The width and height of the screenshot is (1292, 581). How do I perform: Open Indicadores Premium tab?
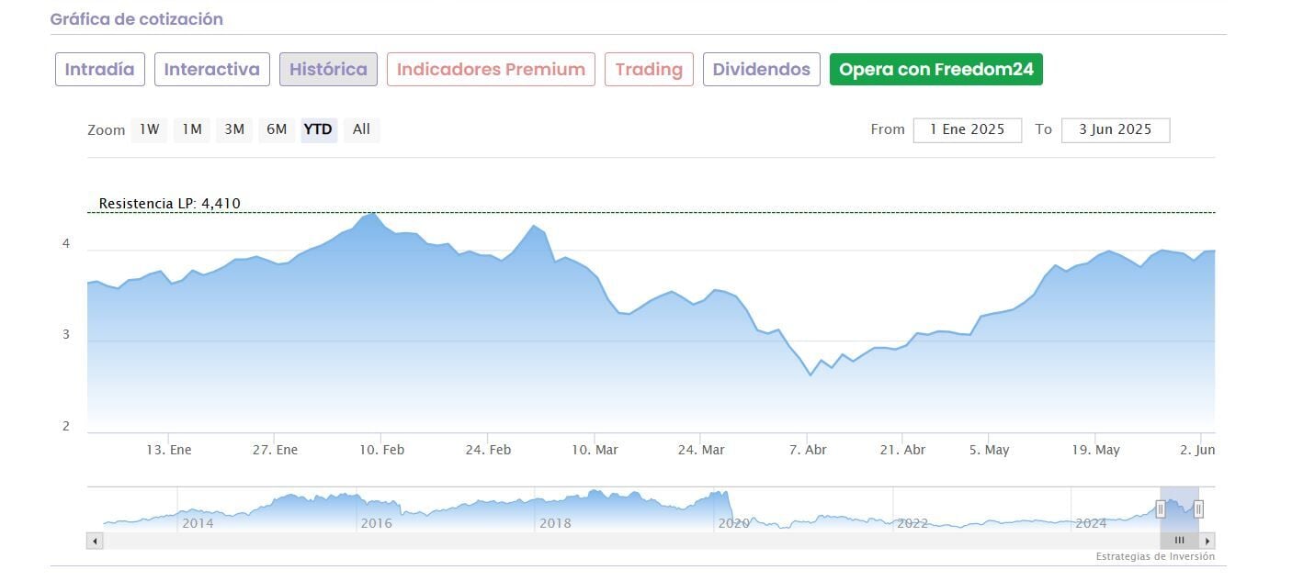(491, 70)
